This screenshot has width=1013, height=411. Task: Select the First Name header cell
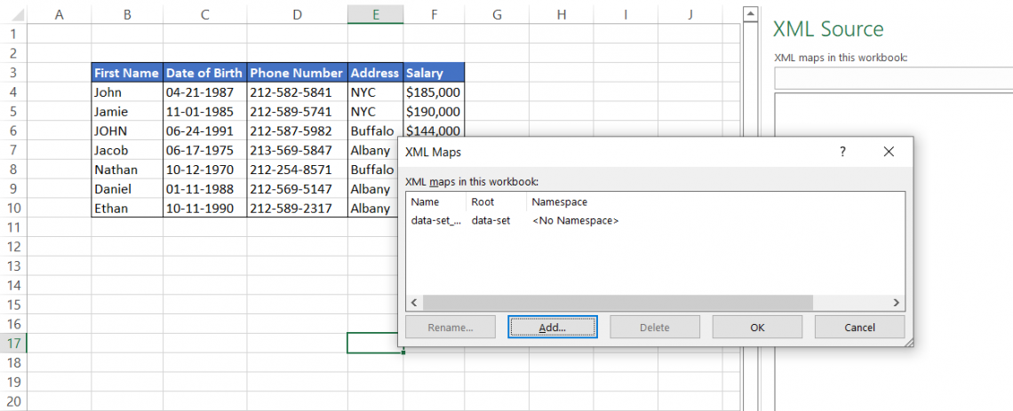pyautogui.click(x=127, y=73)
